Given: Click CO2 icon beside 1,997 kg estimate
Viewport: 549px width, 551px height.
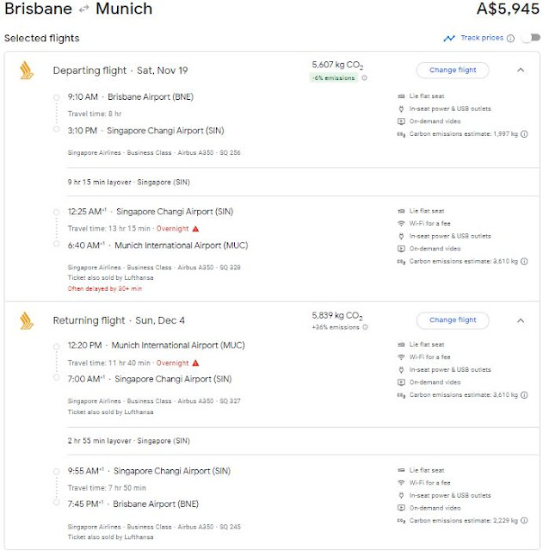Looking at the screenshot, I should tap(401, 134).
